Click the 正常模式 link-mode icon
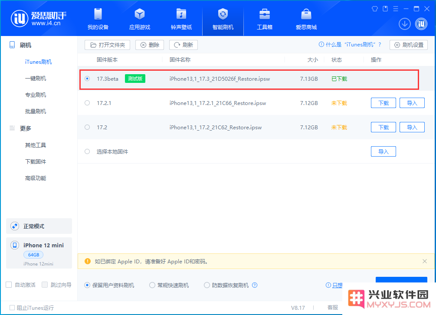Screen dimensions: 436x315 pyautogui.click(x=14, y=226)
